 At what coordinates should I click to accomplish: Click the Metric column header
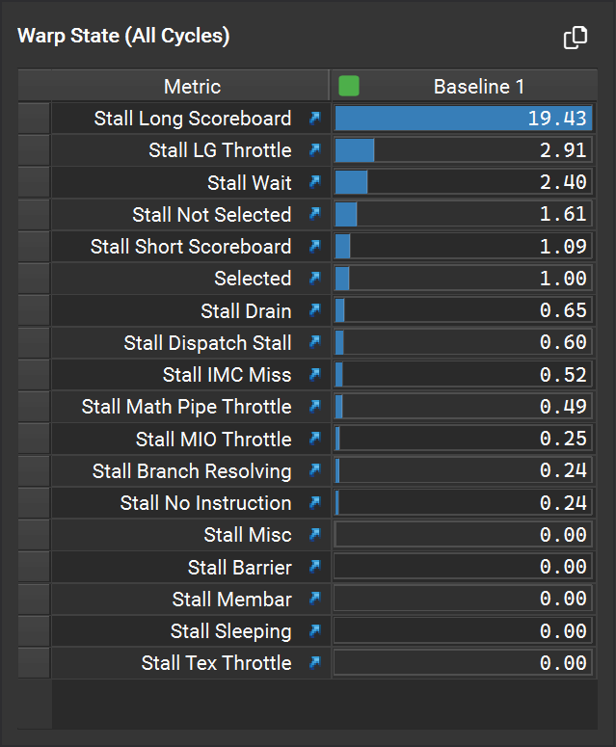[x=191, y=86]
